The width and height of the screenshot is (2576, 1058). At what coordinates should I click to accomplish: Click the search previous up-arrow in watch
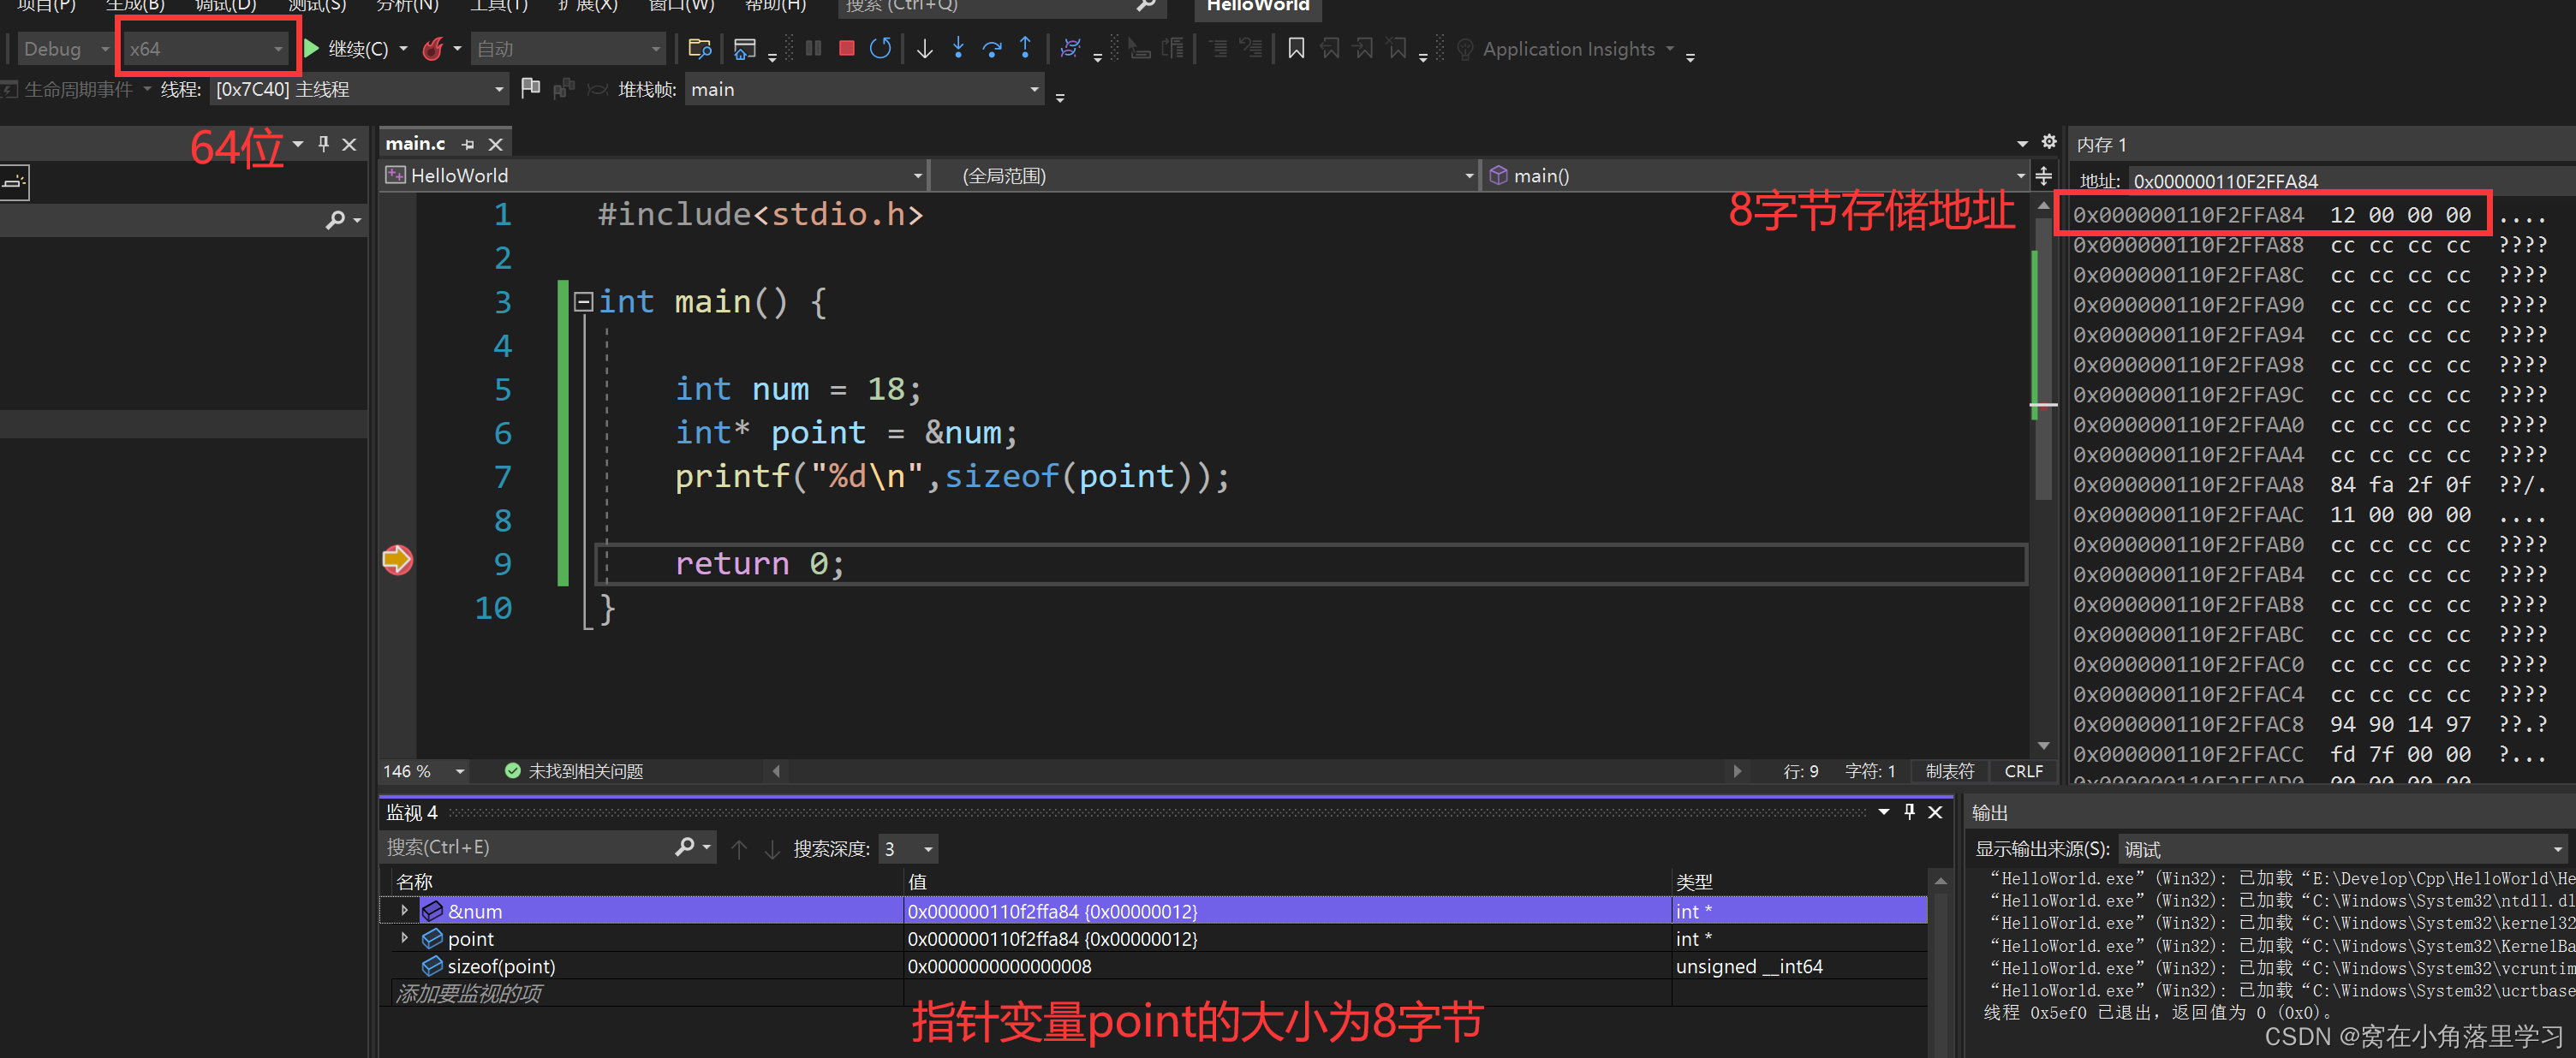click(739, 849)
